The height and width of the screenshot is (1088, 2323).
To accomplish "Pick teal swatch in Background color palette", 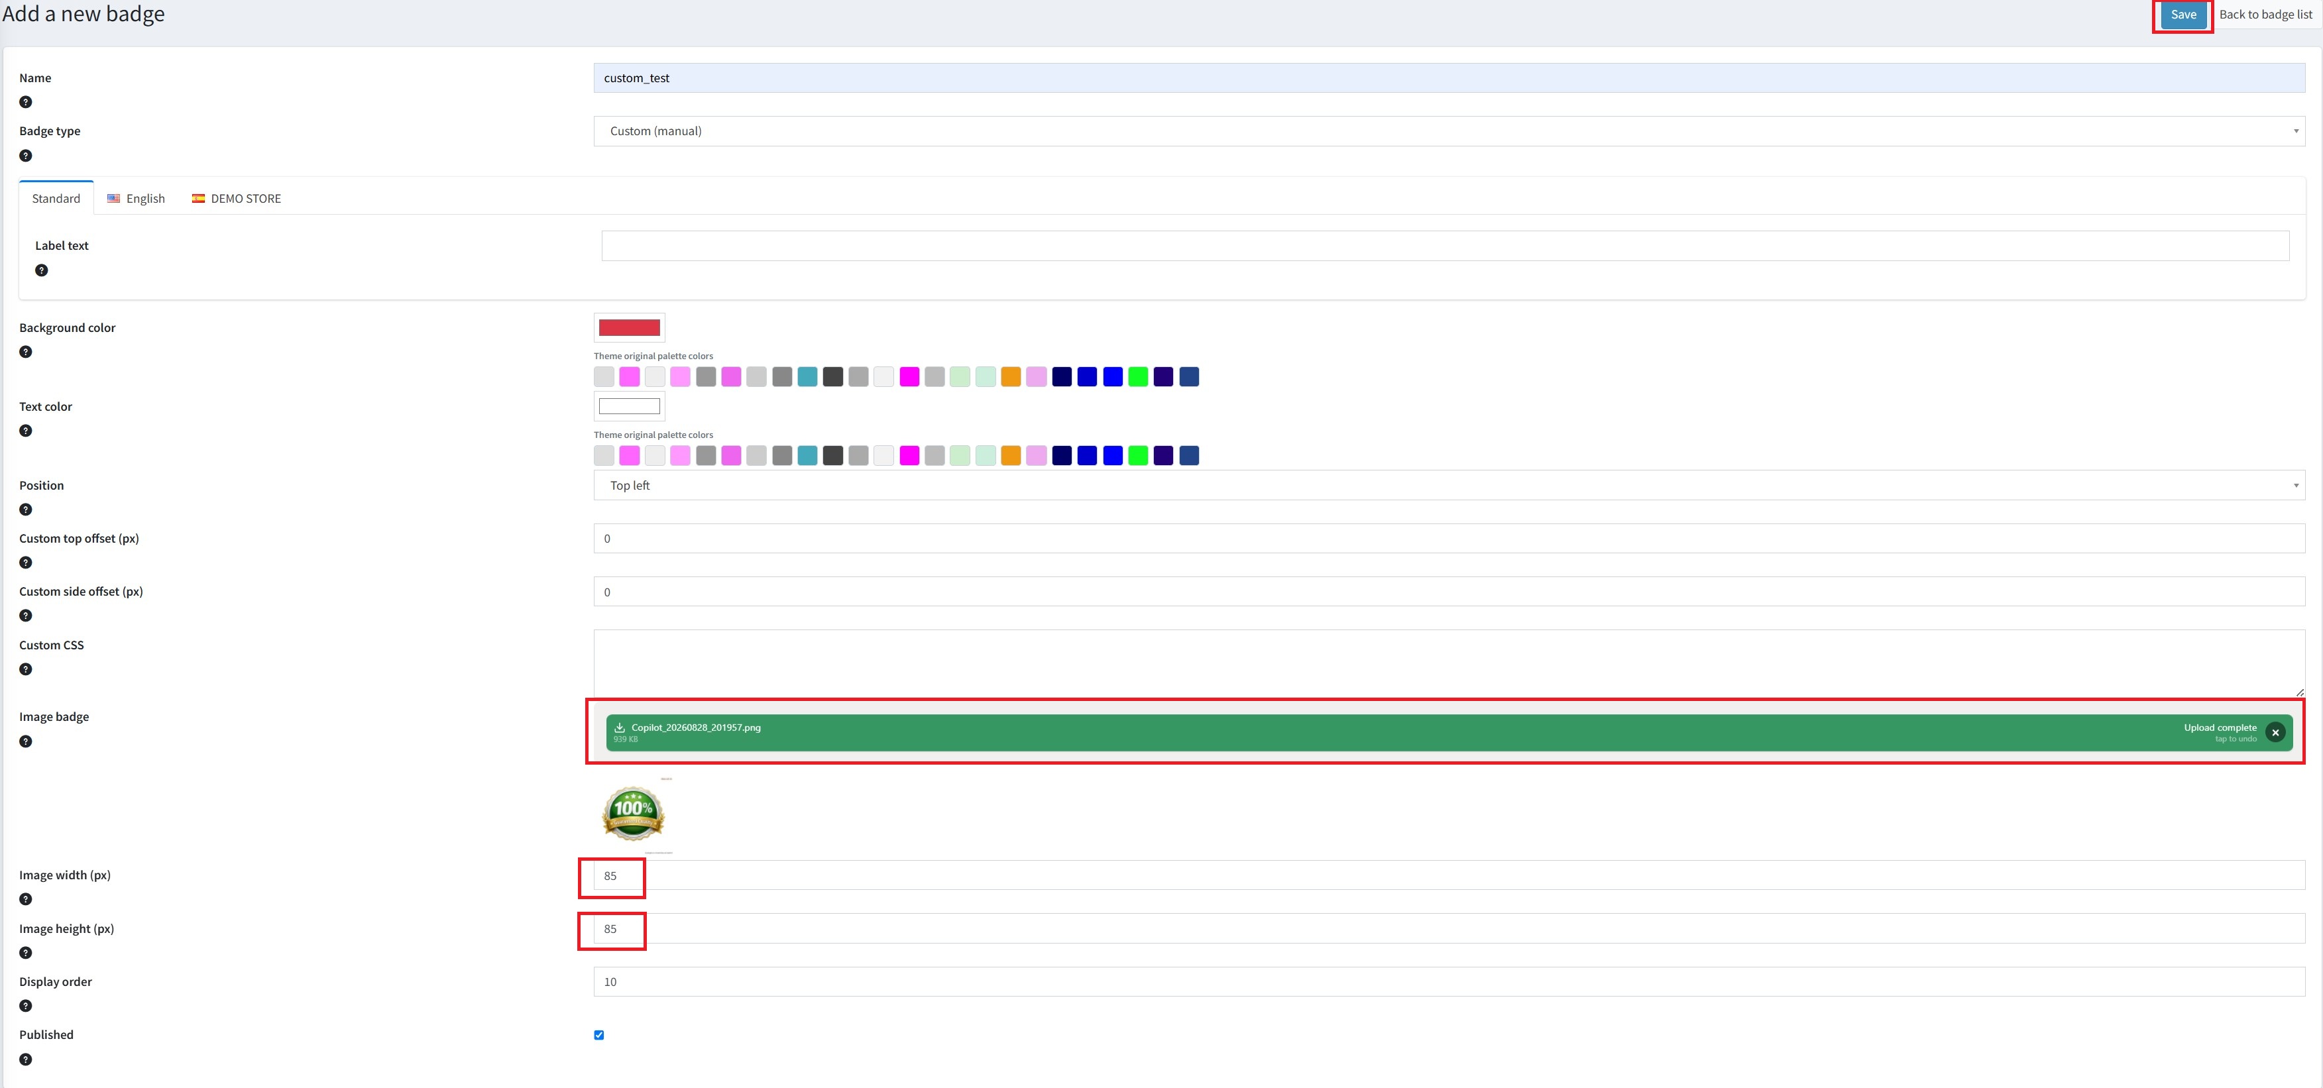I will tap(807, 377).
